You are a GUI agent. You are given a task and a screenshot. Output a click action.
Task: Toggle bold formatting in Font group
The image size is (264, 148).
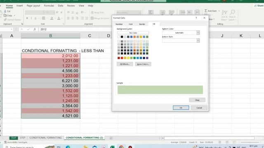27,18
